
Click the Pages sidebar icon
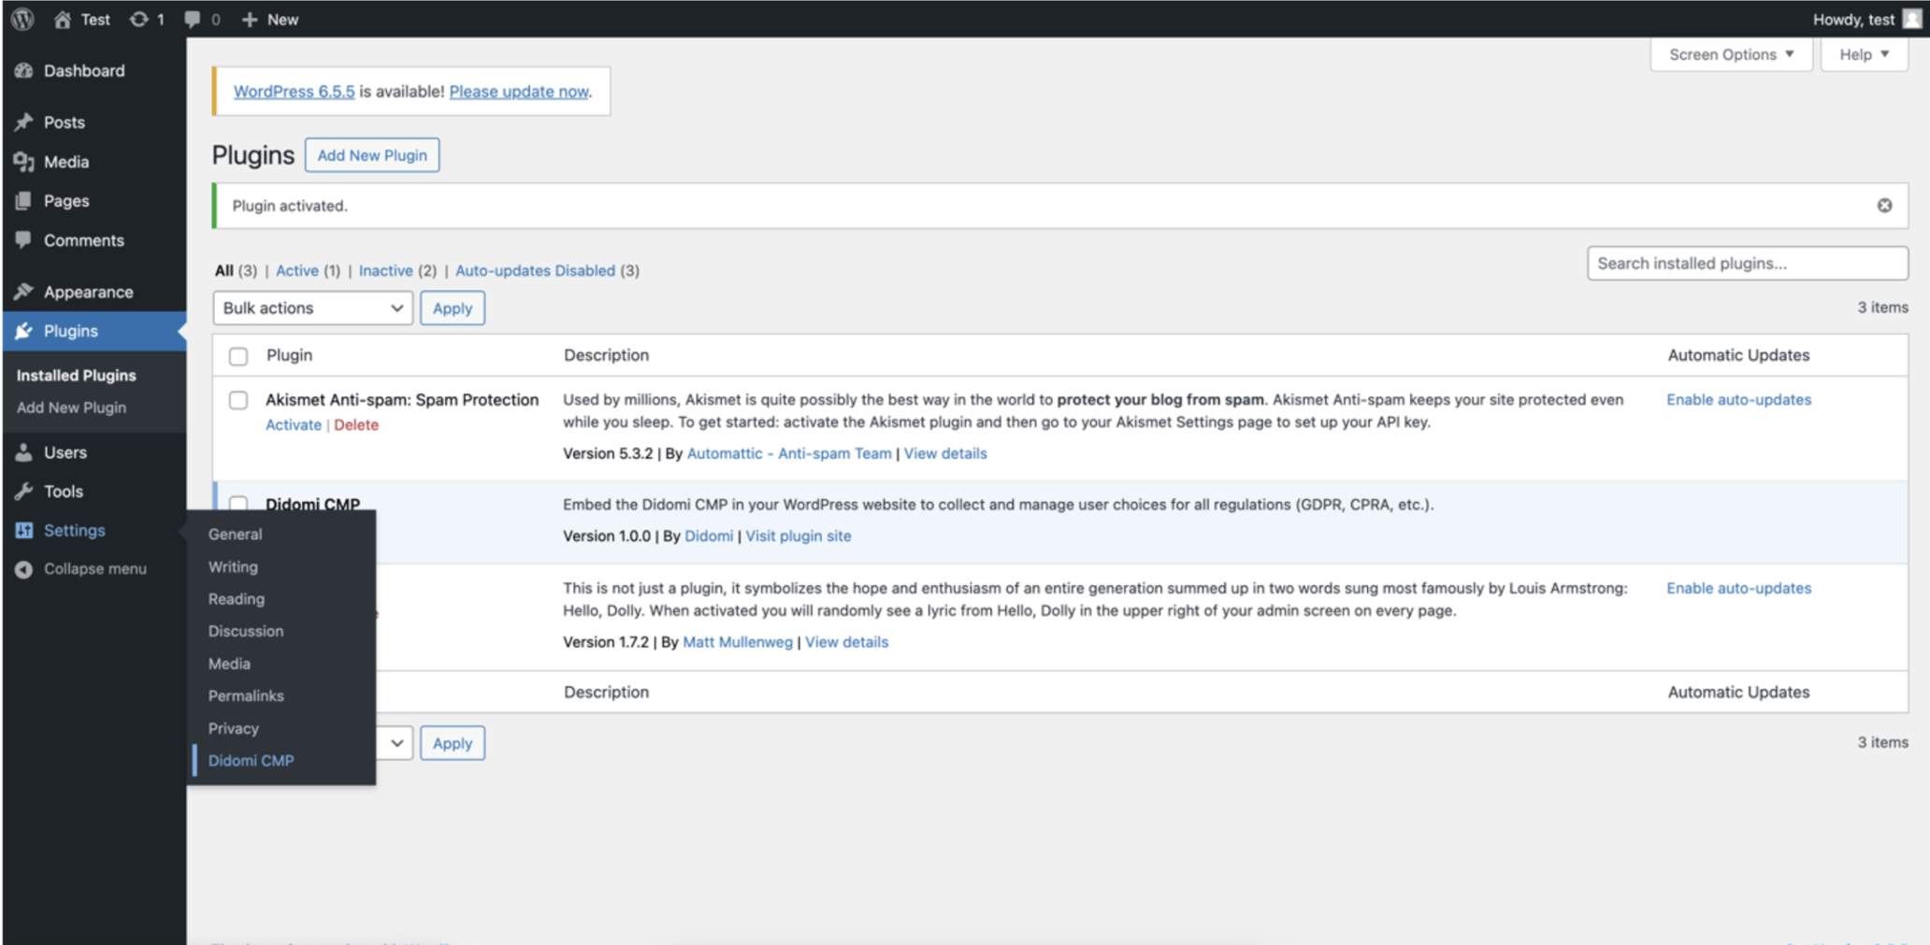pos(23,200)
